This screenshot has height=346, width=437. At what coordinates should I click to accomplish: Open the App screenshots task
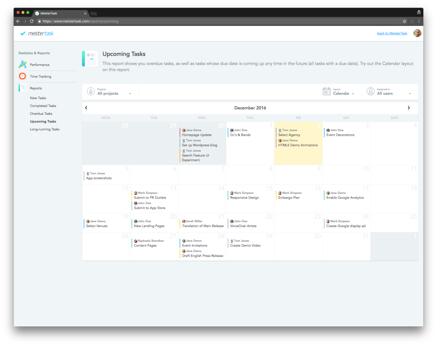click(99, 178)
